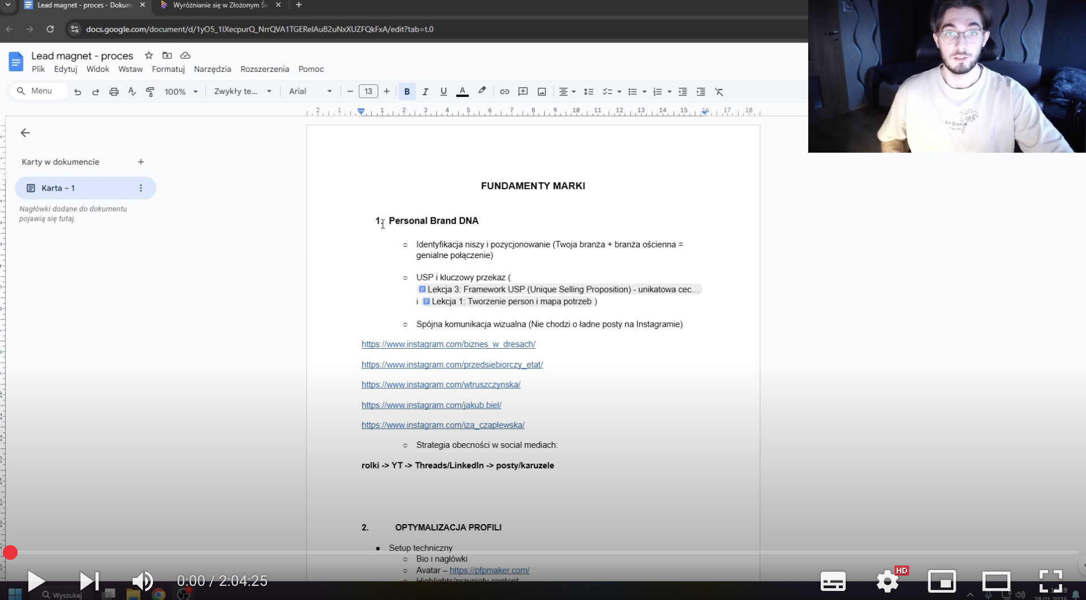Open the biznes_w_dresach Instagram link
Screen dimensions: 1086x600
click(448, 344)
